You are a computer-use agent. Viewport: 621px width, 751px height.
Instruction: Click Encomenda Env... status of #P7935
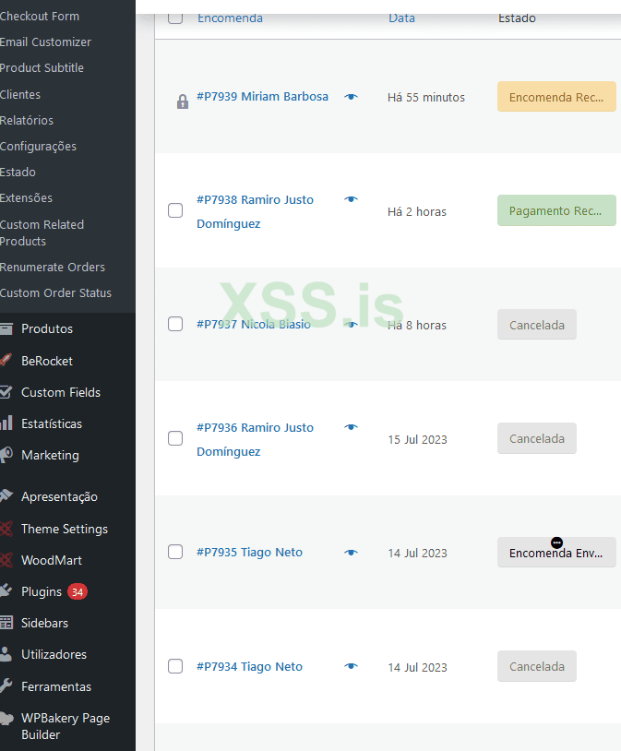[x=556, y=553]
